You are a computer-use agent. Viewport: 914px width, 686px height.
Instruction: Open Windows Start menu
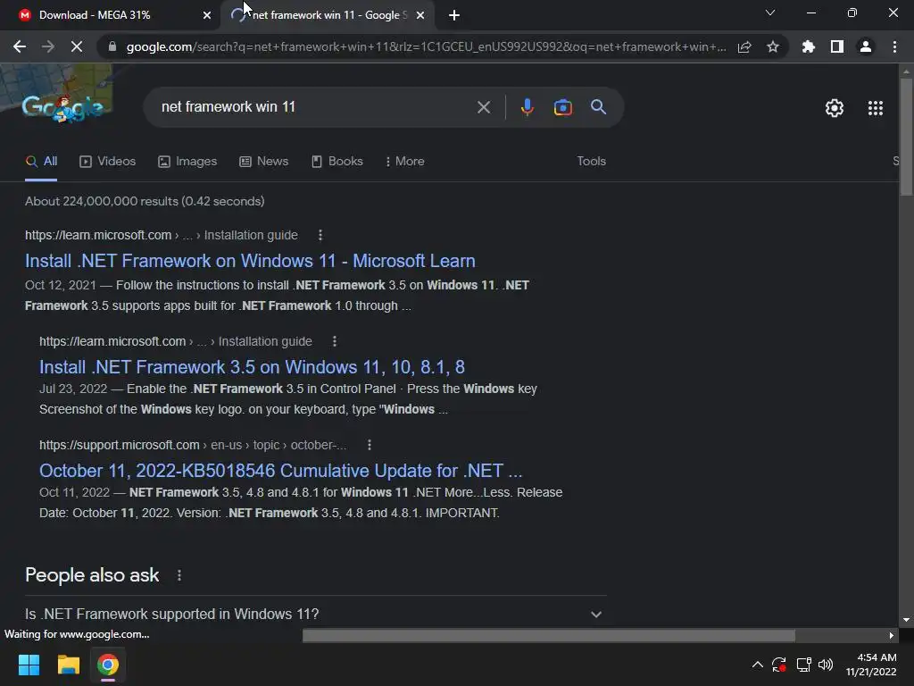[29, 665]
